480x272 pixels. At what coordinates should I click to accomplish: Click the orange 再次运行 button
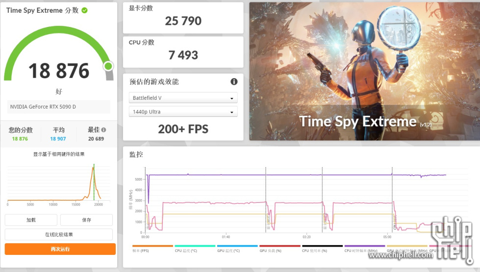click(60, 249)
